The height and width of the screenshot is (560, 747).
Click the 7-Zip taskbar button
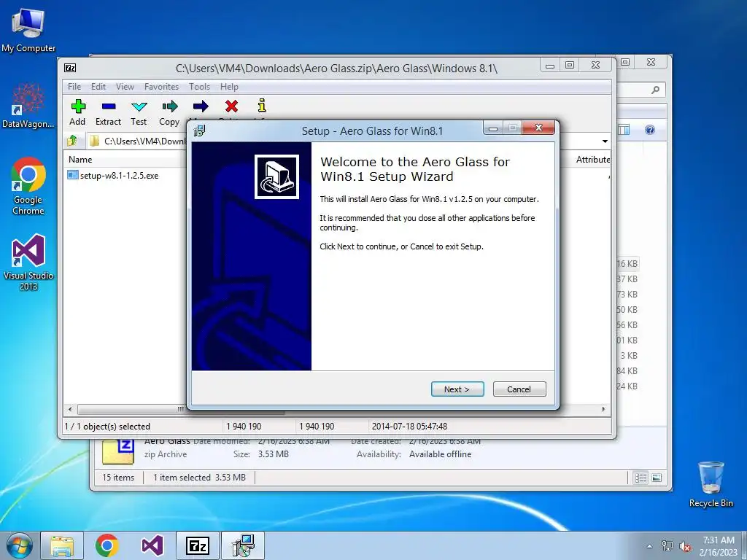click(198, 545)
